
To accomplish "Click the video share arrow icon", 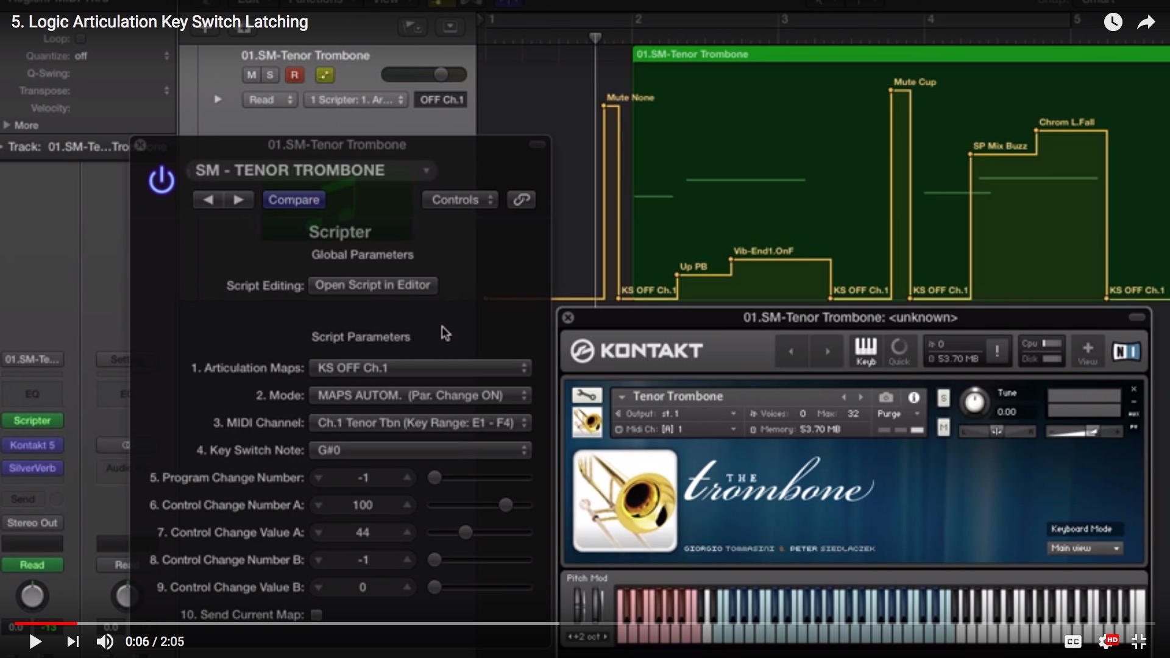I will click(1146, 23).
